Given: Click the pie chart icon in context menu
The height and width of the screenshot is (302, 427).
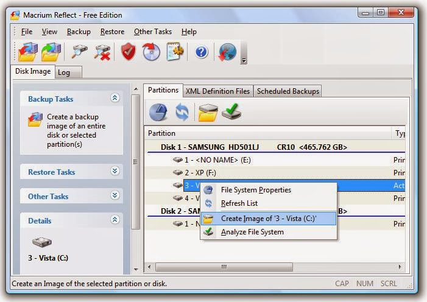Looking at the screenshot, I should (208, 190).
